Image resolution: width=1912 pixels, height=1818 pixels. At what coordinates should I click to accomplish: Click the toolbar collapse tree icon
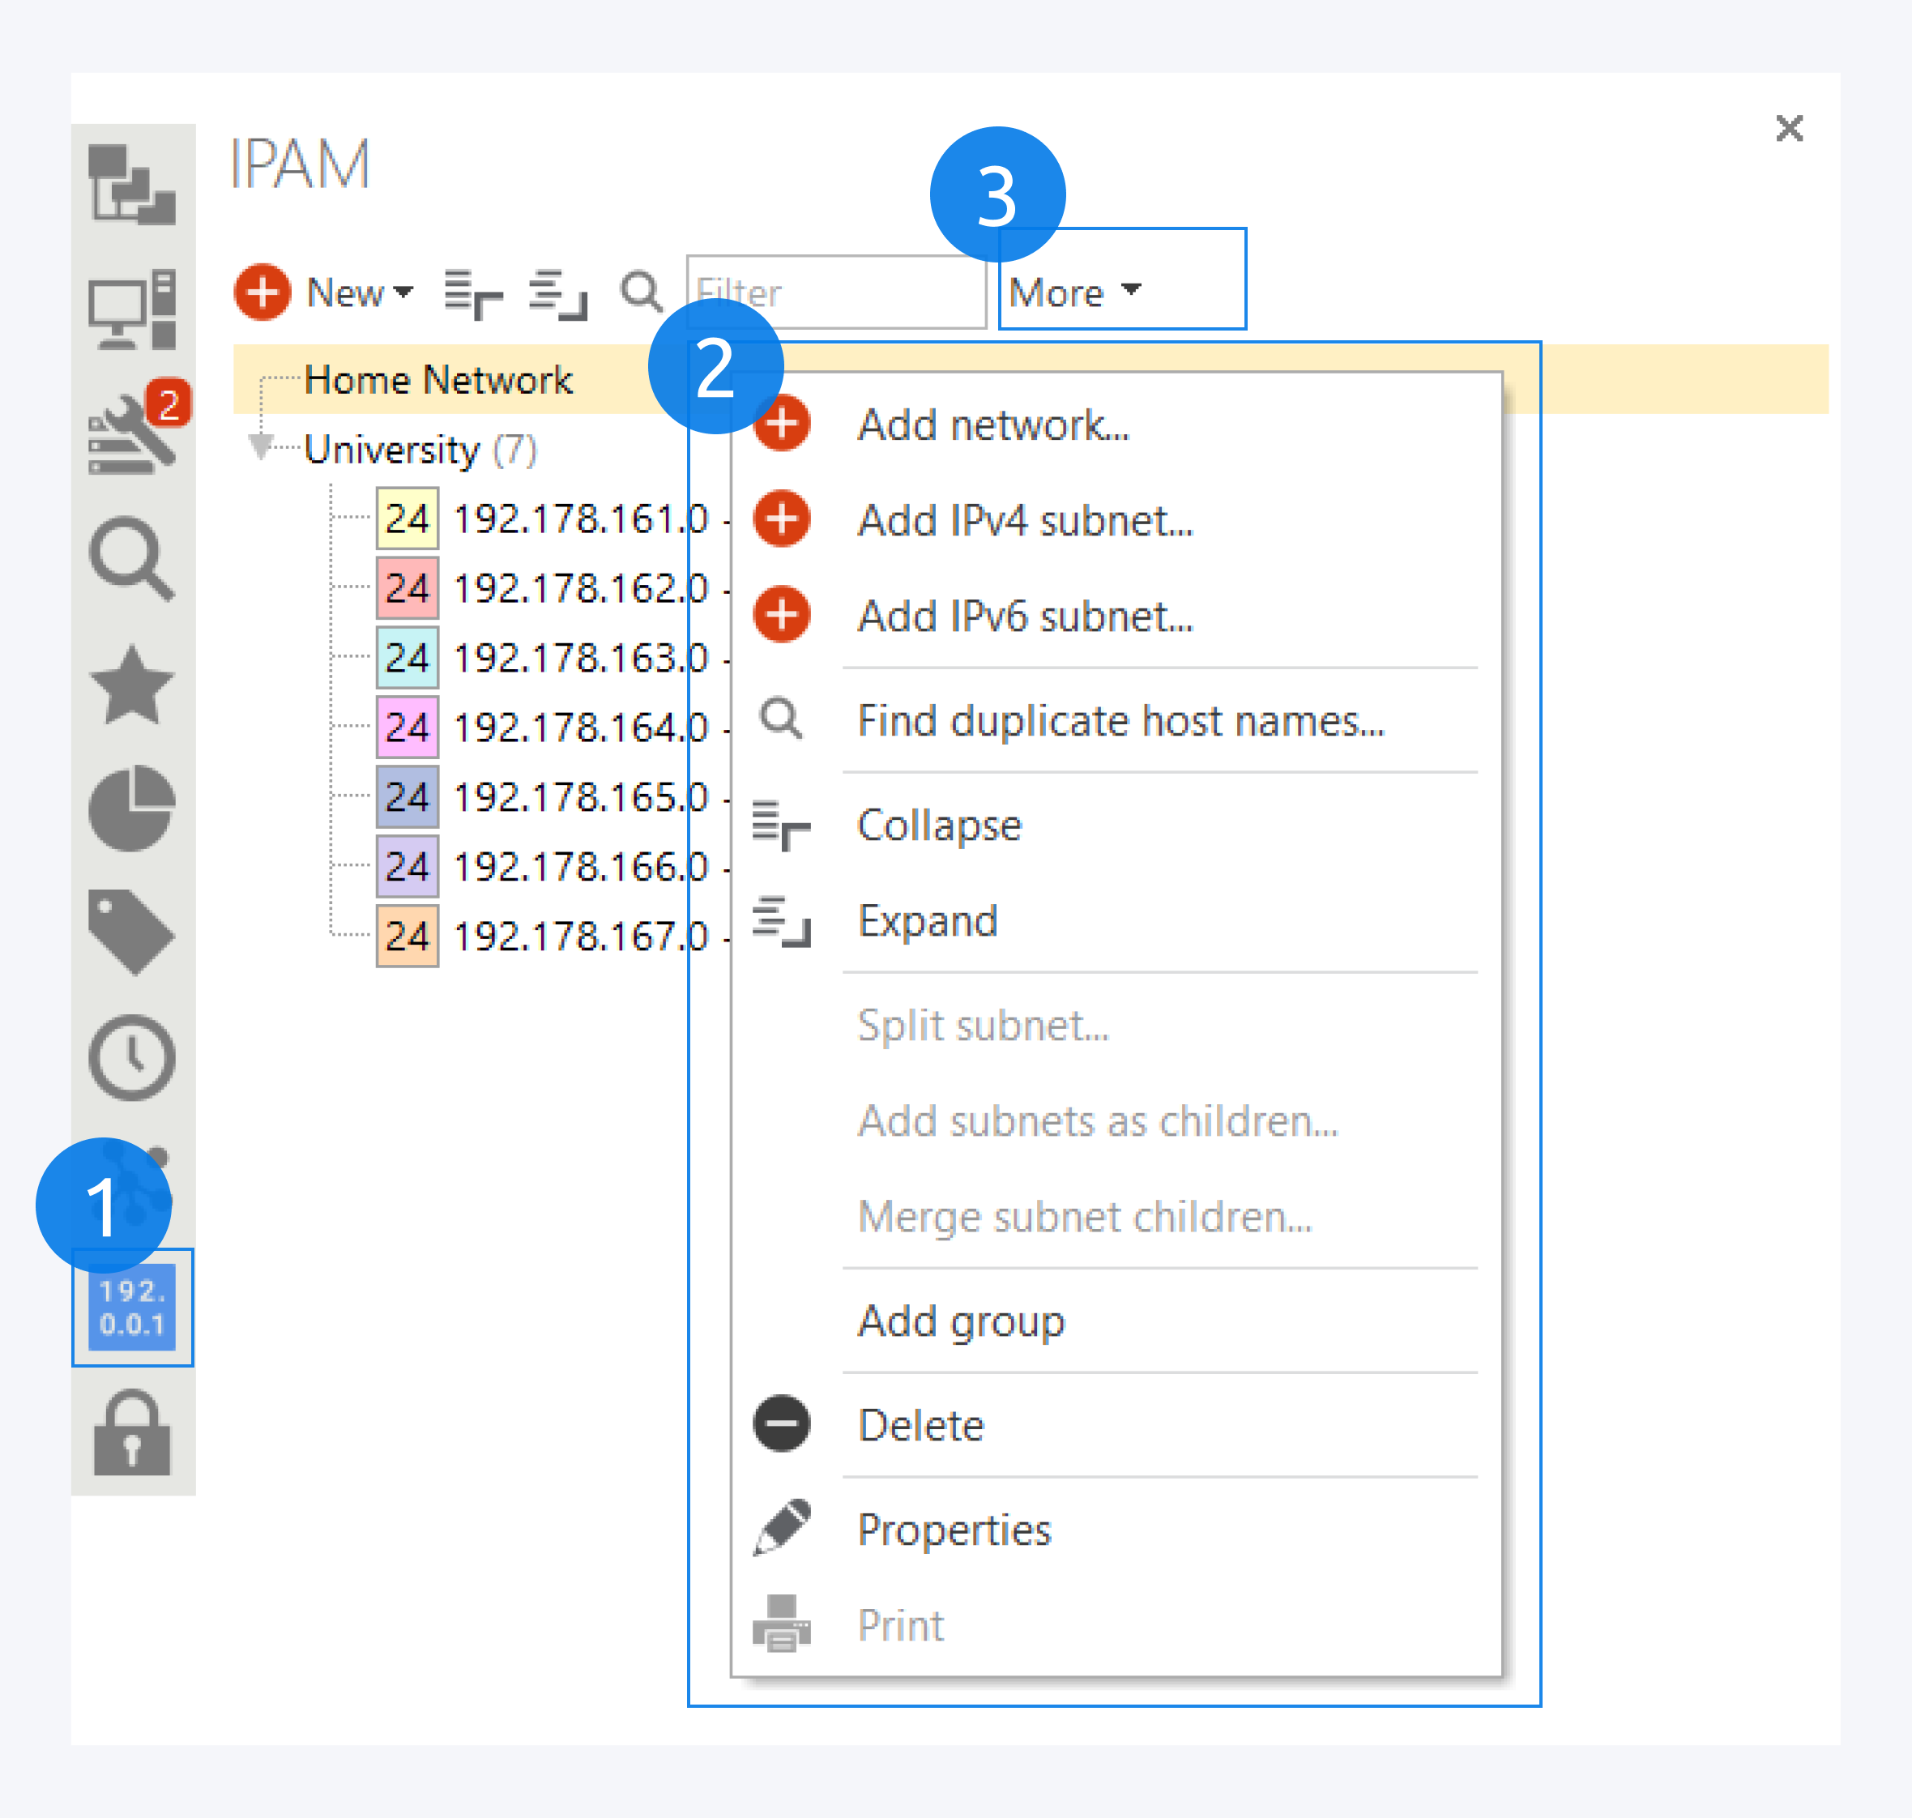pyautogui.click(x=473, y=293)
